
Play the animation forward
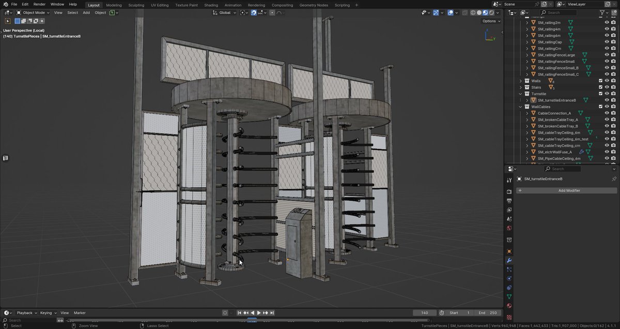[259, 313]
